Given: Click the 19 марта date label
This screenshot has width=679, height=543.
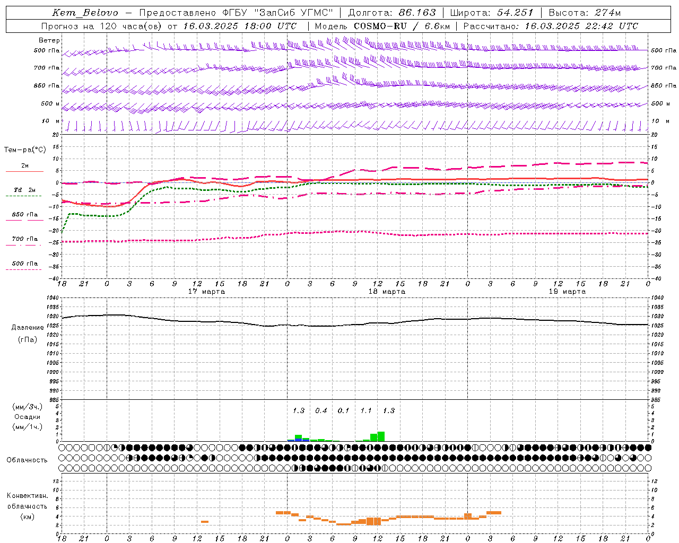Looking at the screenshot, I should pos(567,292).
